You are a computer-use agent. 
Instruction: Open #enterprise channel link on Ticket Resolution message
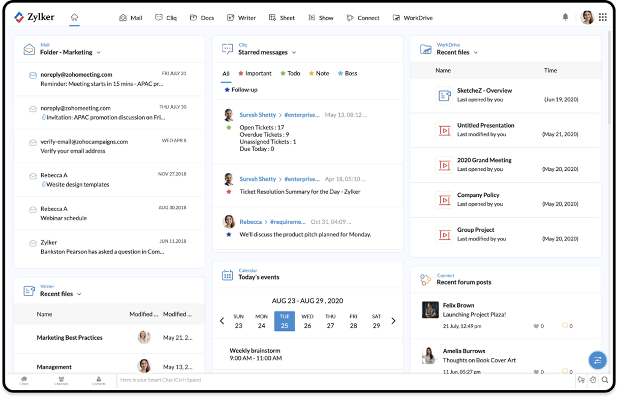(x=302, y=179)
